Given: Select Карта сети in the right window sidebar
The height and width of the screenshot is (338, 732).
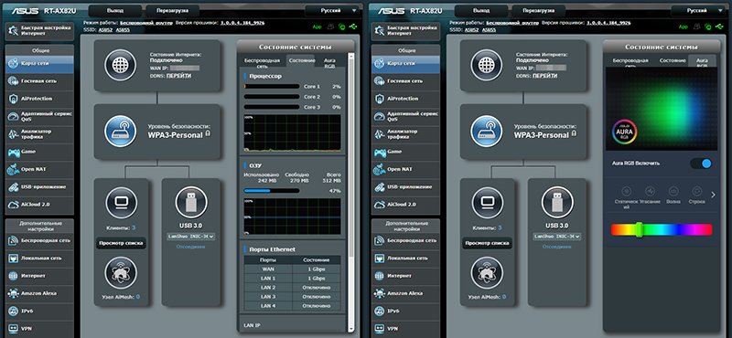Looking at the screenshot, I should point(405,63).
